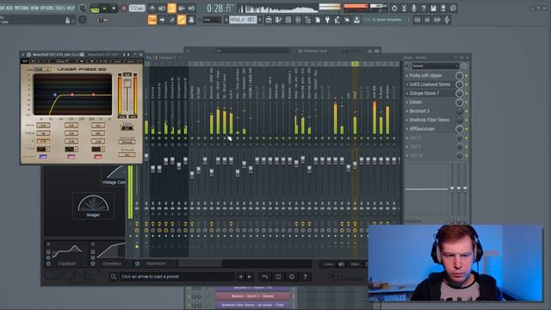This screenshot has width=551, height=310.
Task: Load next Ozone preset with right arrow
Action: point(249,277)
